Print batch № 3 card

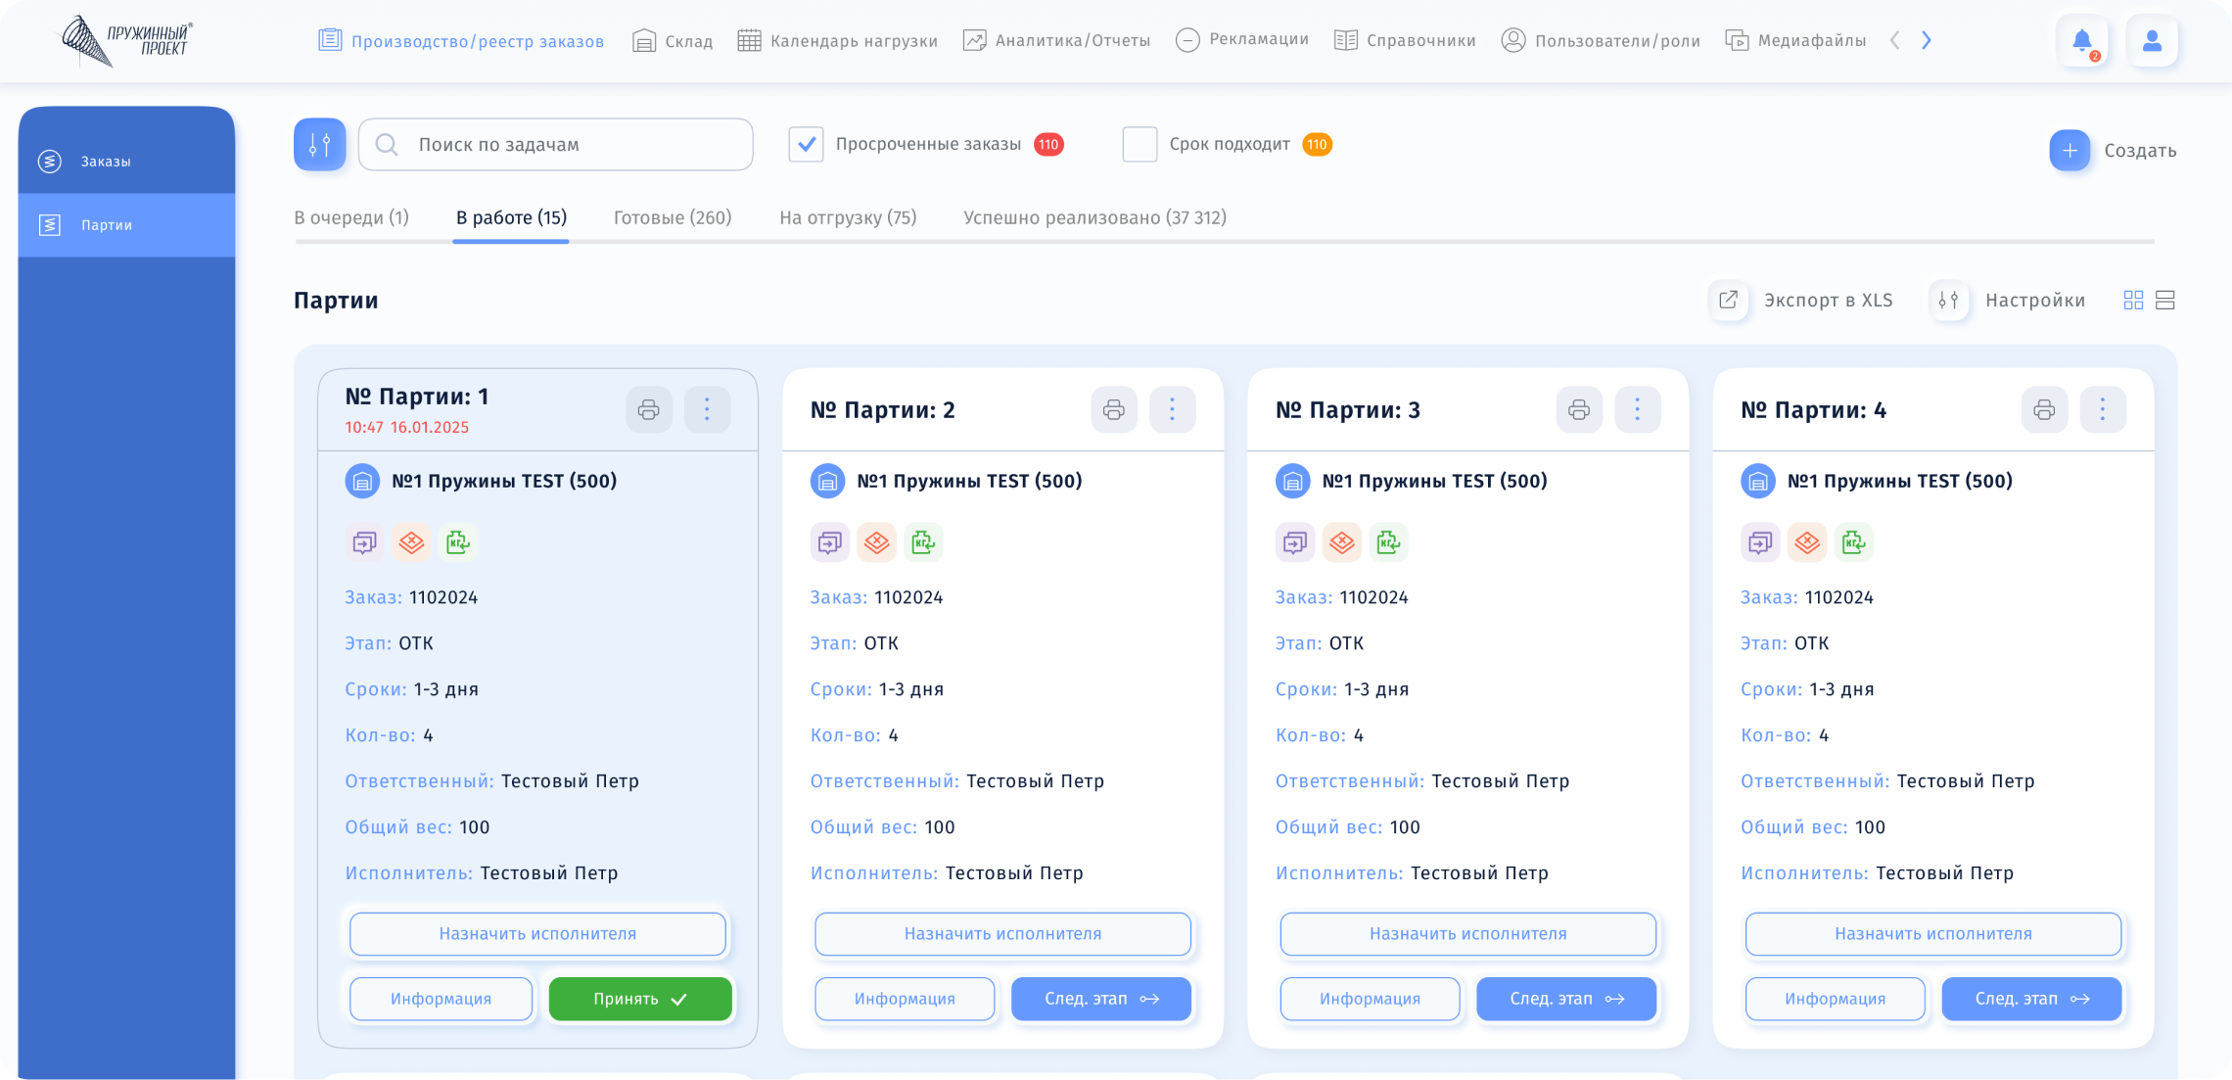(1578, 409)
